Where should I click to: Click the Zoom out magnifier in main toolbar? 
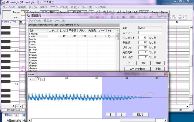pos(110,12)
